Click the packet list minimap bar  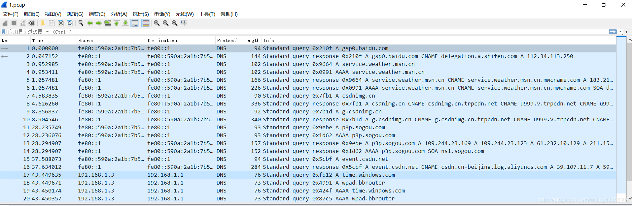(x=621, y=119)
